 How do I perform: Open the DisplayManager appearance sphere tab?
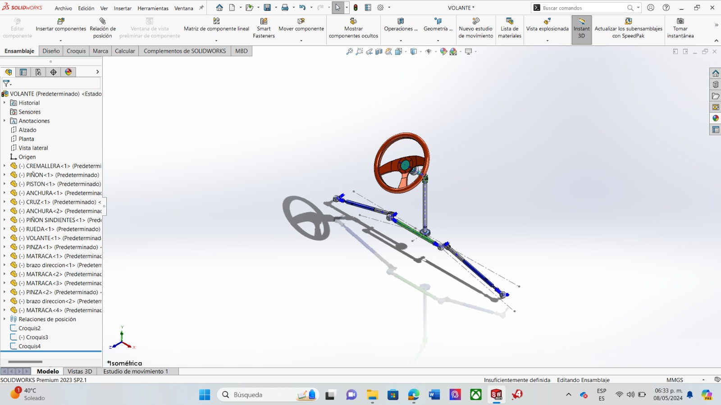(68, 72)
